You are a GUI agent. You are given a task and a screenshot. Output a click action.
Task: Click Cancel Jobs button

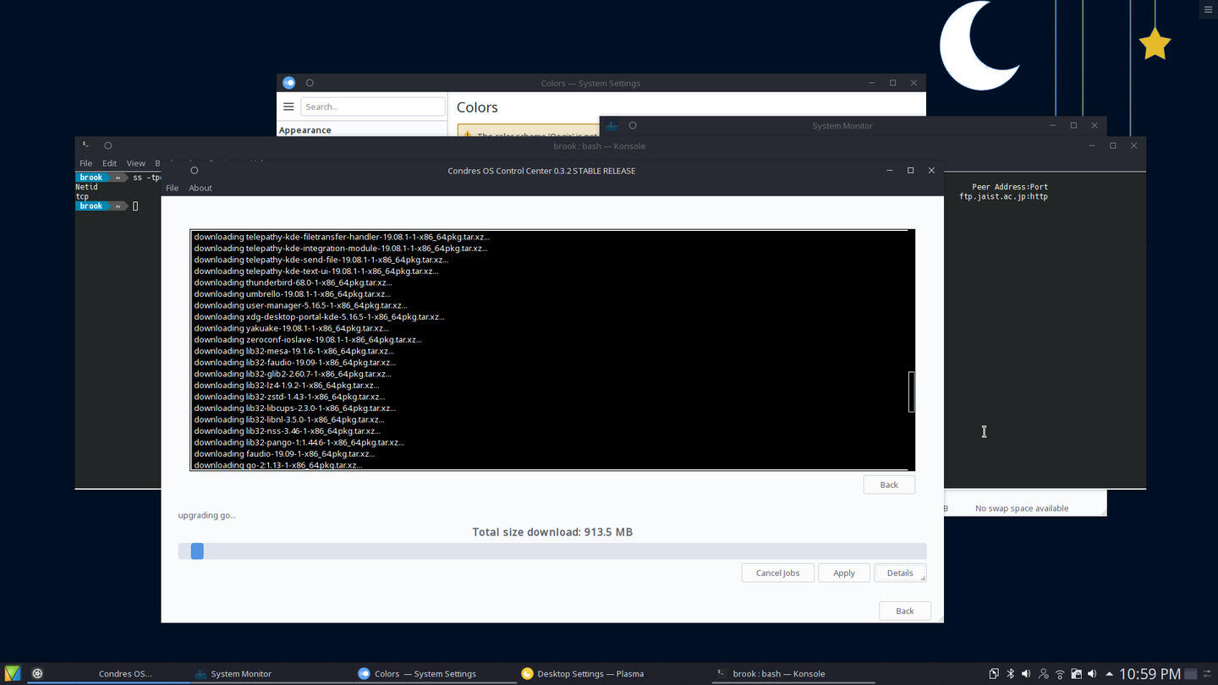(x=777, y=573)
